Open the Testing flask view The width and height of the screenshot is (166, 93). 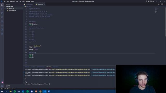2,25
